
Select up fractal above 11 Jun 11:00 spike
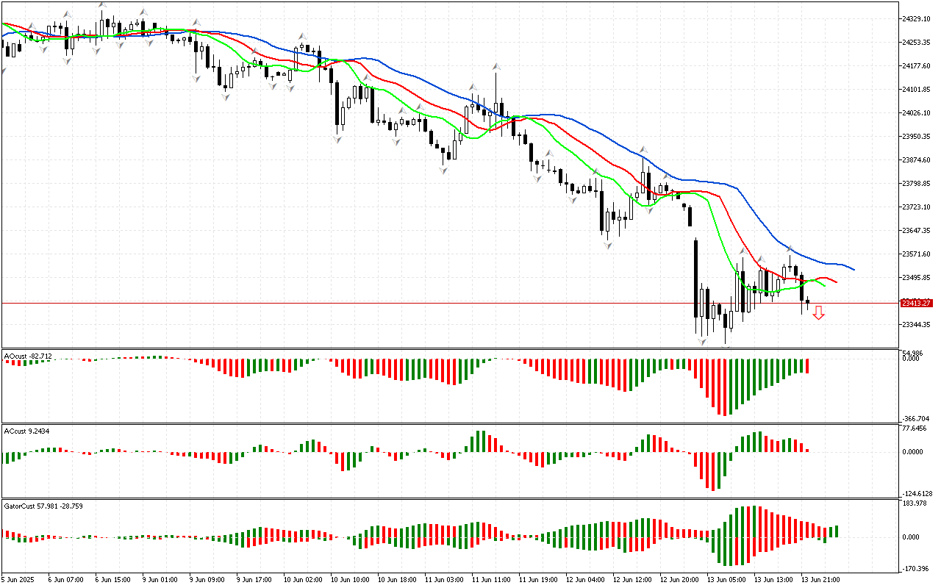tap(497, 67)
